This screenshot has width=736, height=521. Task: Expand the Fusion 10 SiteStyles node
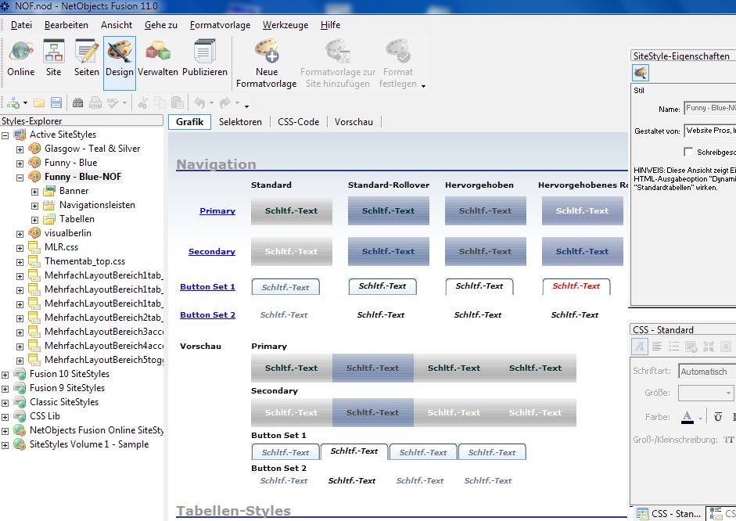coord(5,374)
